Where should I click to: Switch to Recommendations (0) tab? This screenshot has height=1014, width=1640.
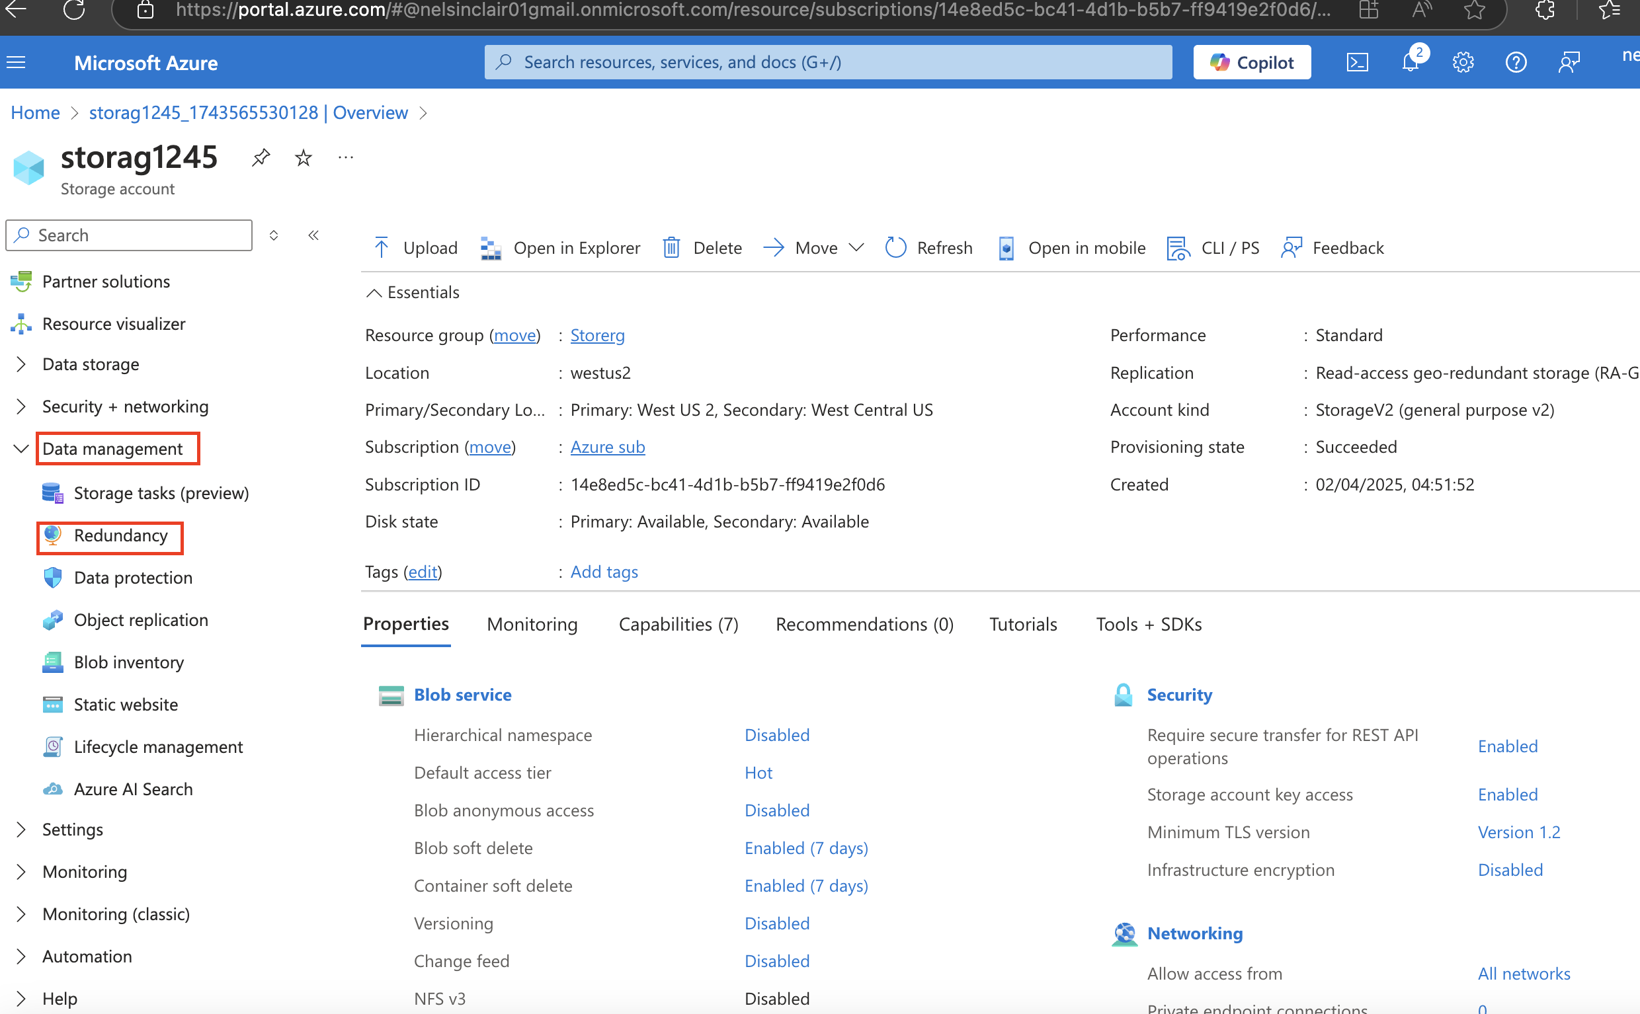click(864, 624)
